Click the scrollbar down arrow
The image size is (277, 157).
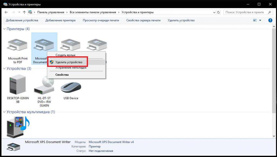[x=274, y=136]
